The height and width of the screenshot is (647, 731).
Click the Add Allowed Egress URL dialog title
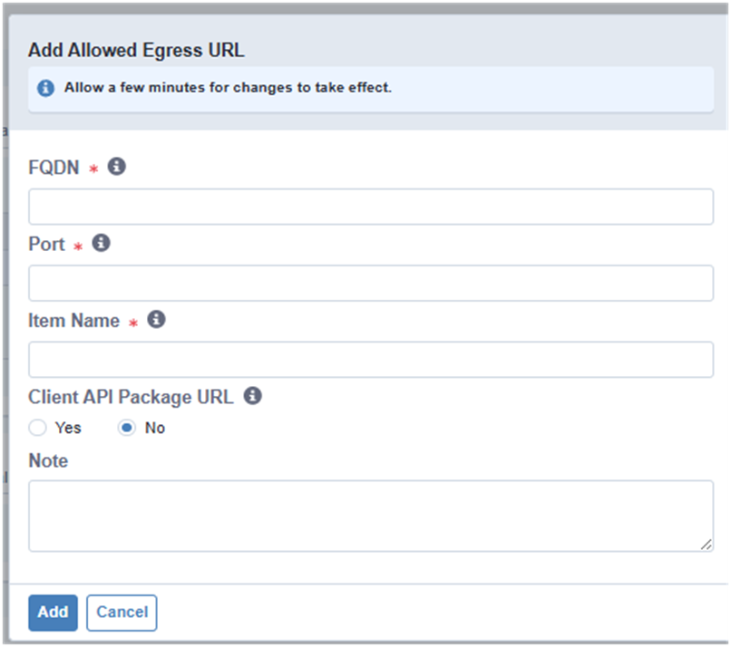point(136,50)
